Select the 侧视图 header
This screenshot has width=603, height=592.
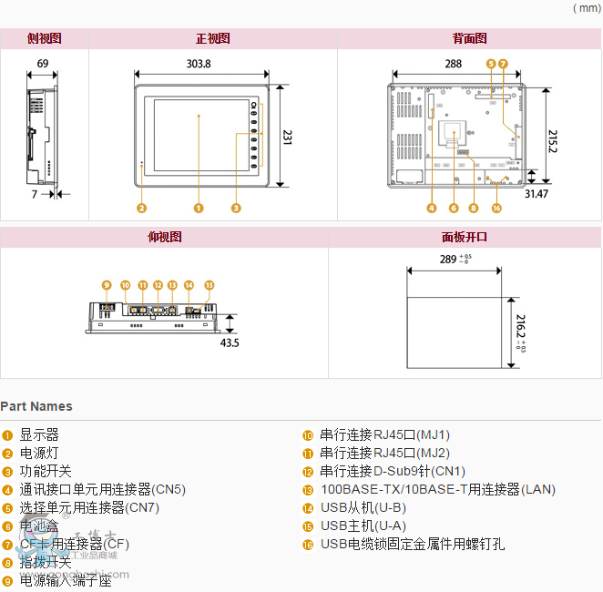point(44,38)
